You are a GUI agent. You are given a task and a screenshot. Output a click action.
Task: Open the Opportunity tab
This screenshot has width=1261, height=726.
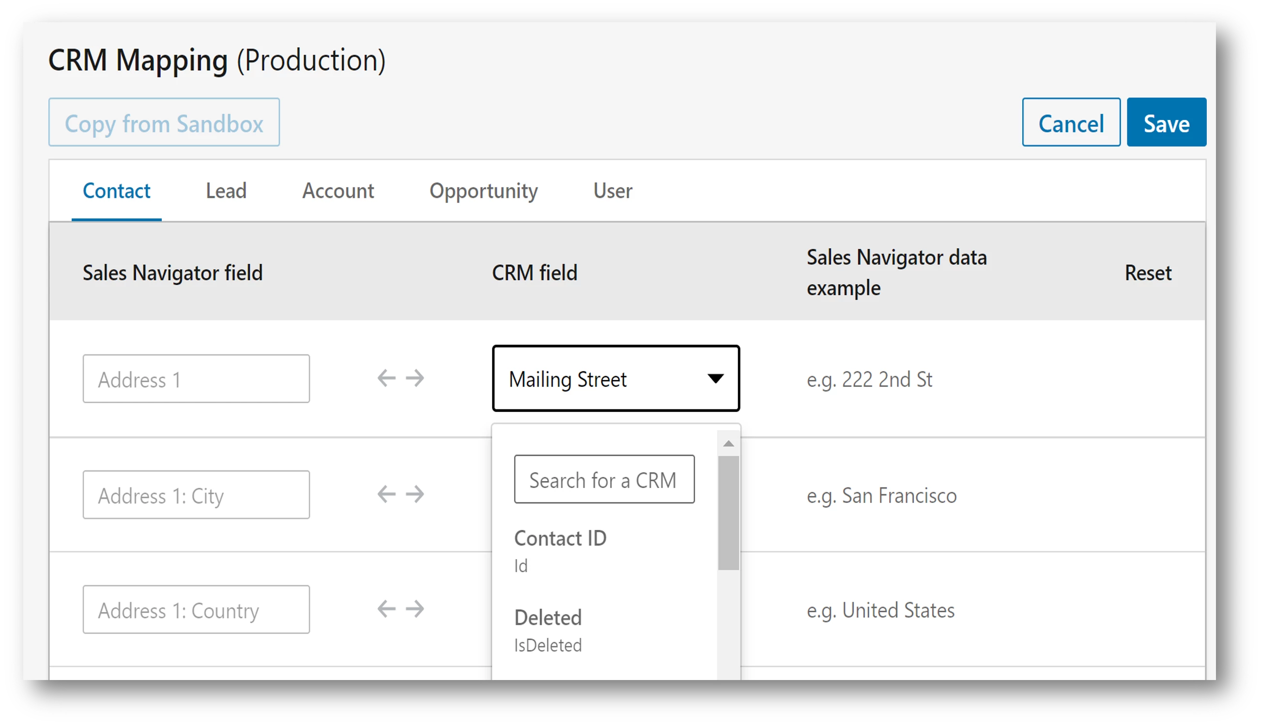pyautogui.click(x=484, y=191)
